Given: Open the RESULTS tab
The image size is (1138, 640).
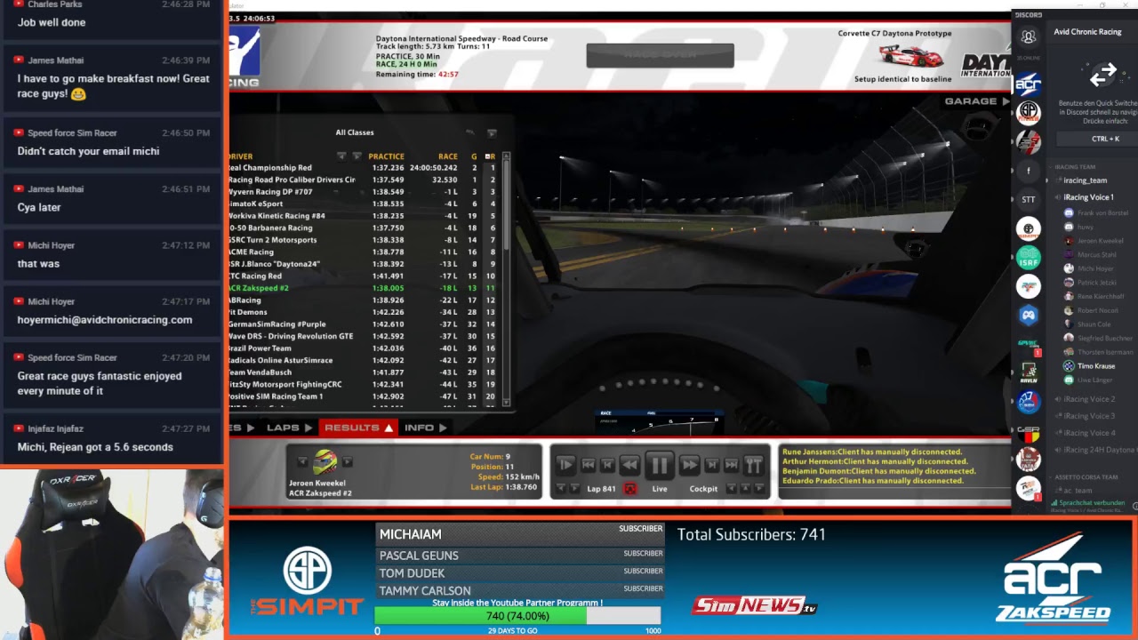Looking at the screenshot, I should point(358,428).
